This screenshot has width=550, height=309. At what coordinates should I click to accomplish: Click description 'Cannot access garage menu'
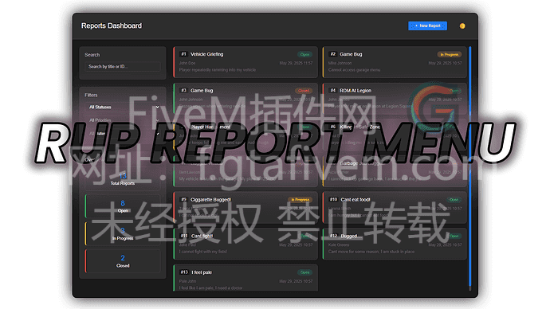coord(354,70)
